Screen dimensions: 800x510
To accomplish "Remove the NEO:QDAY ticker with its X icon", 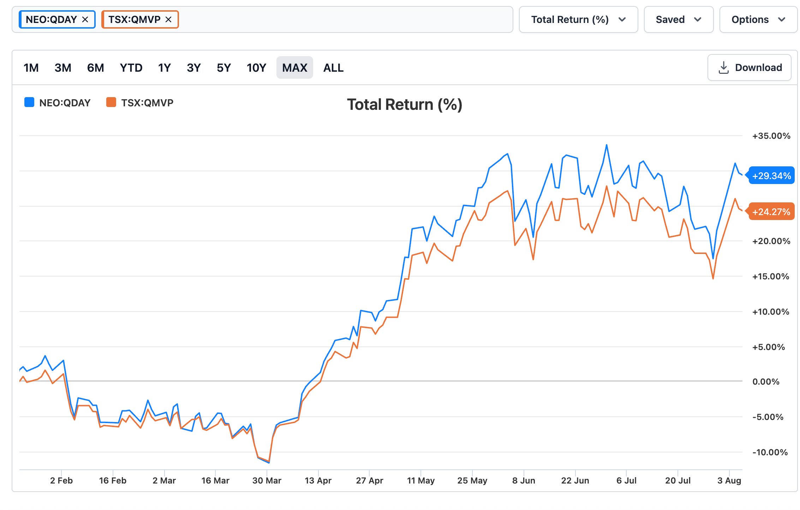I will pyautogui.click(x=85, y=19).
